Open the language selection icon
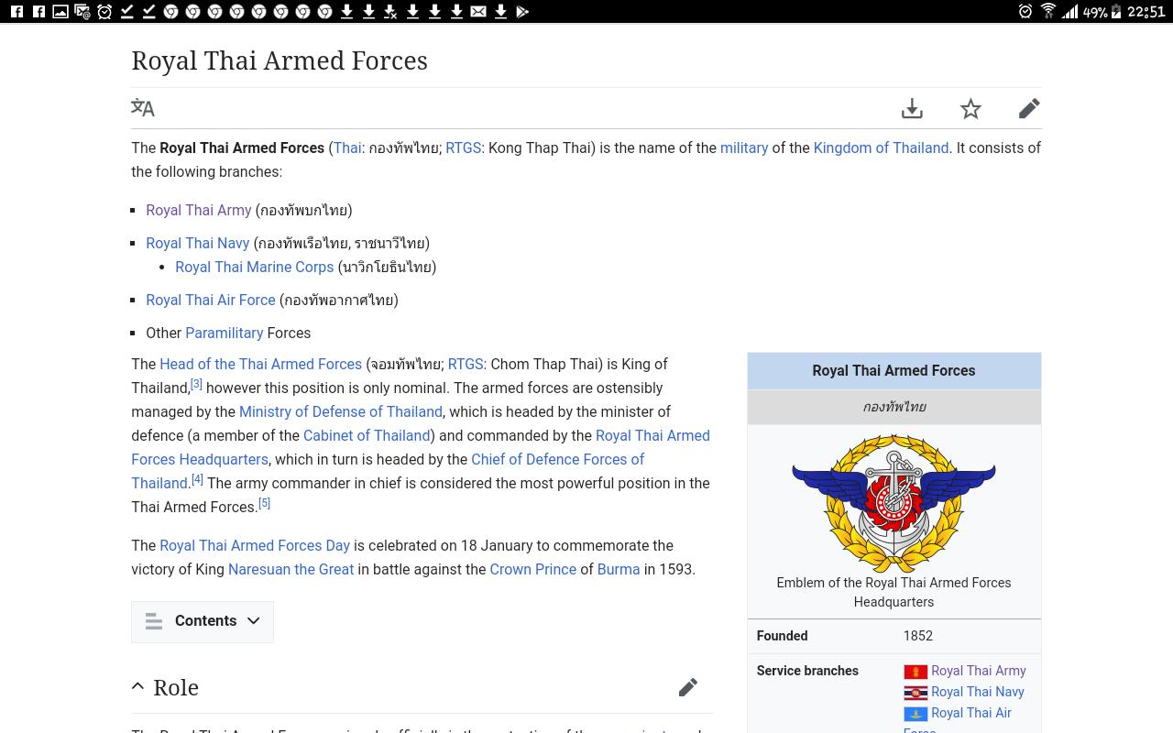 coord(143,108)
